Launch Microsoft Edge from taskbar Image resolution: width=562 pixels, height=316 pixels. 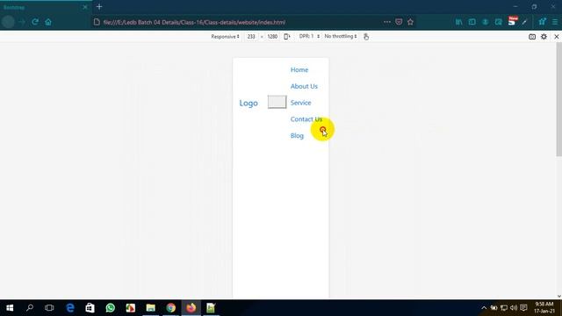point(70,308)
